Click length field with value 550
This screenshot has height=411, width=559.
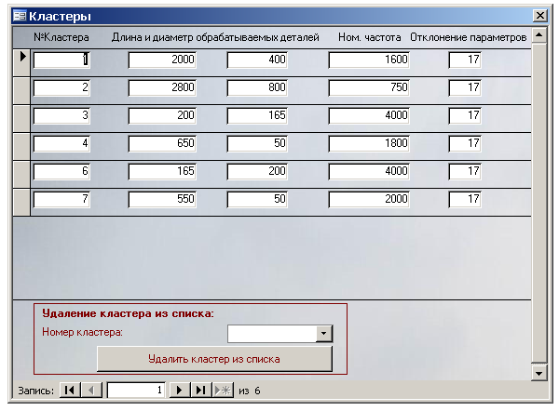click(x=162, y=199)
